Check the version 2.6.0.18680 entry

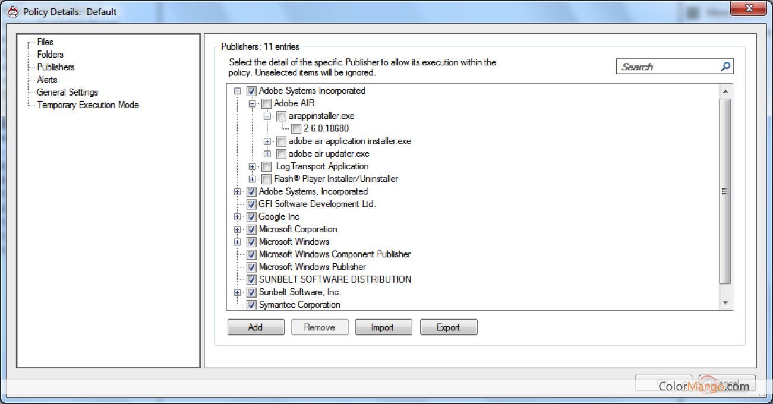[296, 128]
